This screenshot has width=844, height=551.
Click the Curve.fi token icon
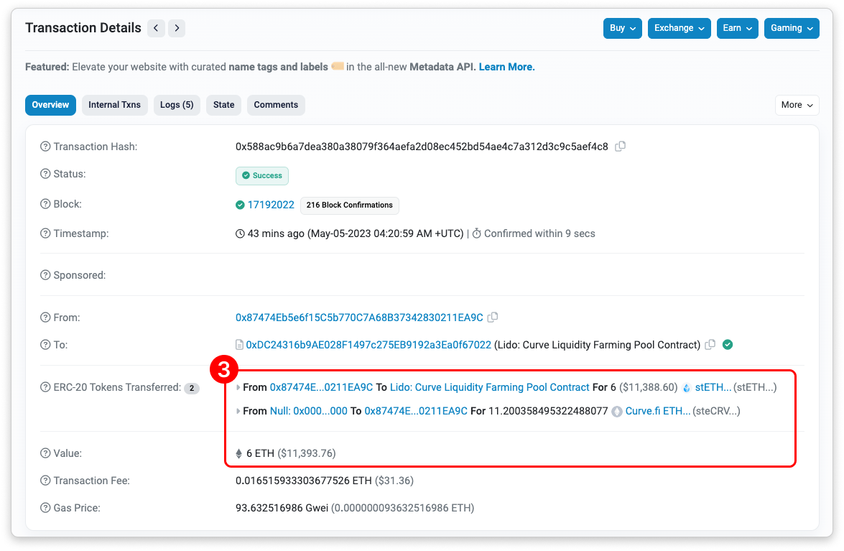617,412
